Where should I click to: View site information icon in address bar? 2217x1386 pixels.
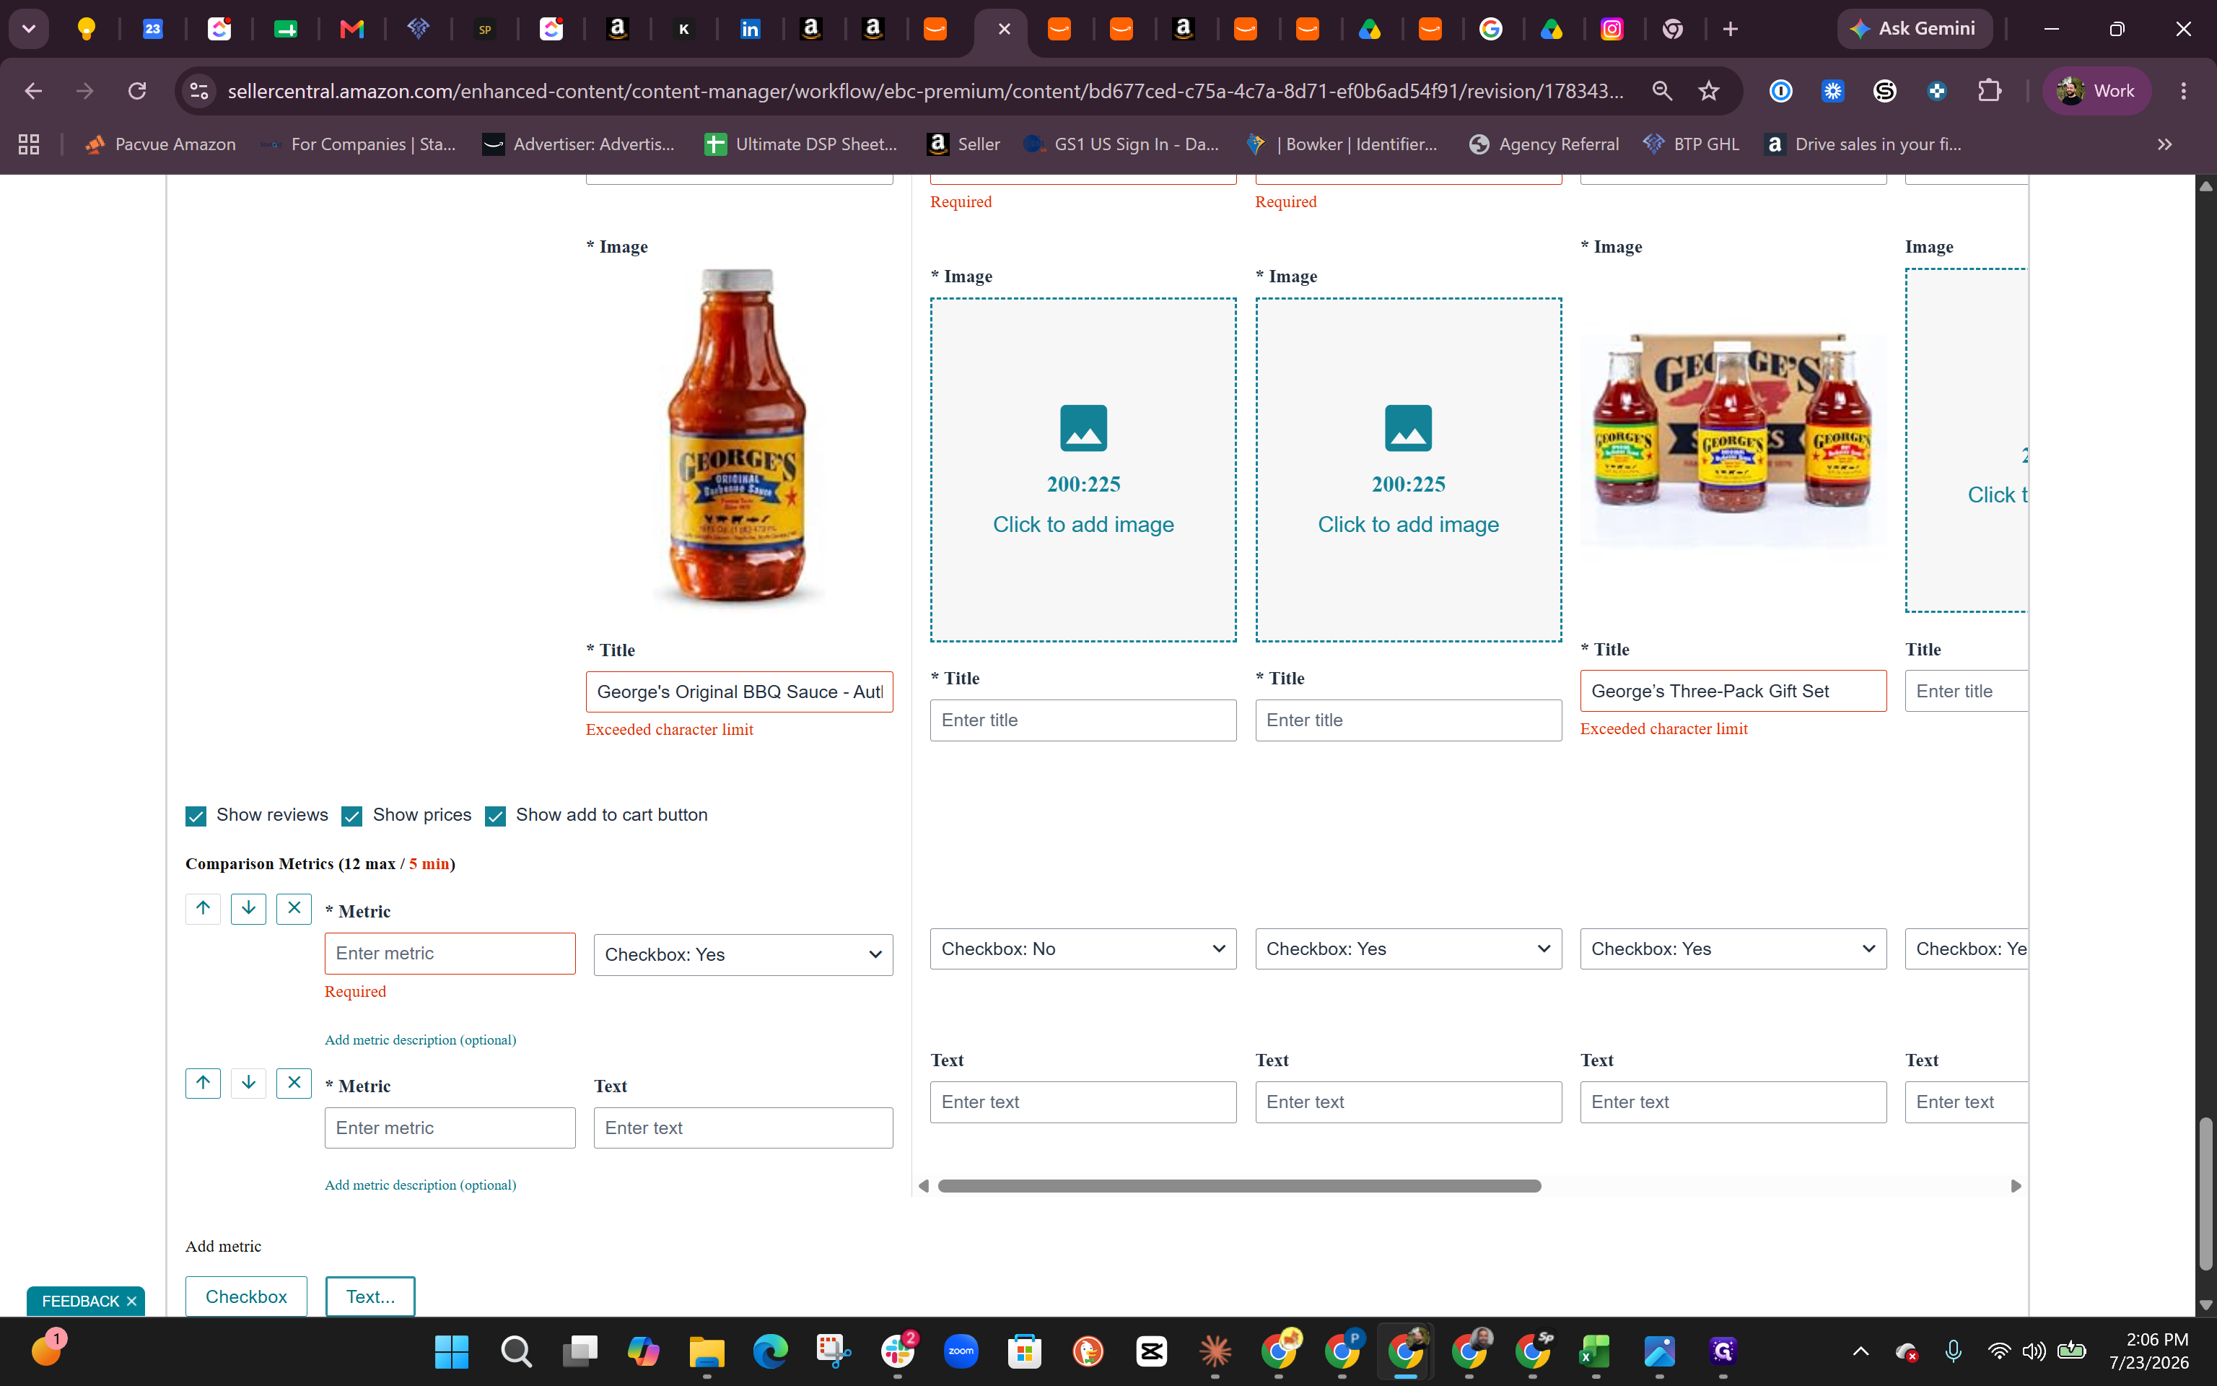(x=198, y=91)
